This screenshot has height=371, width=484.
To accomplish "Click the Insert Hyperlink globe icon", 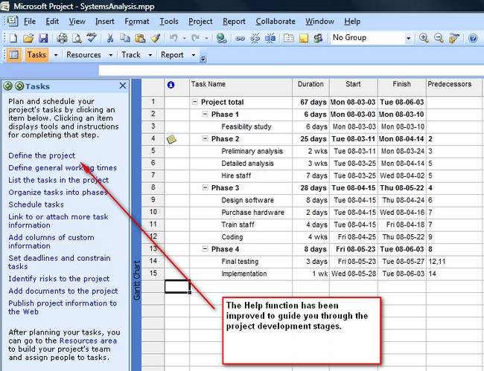I will pyautogui.click(x=221, y=38).
